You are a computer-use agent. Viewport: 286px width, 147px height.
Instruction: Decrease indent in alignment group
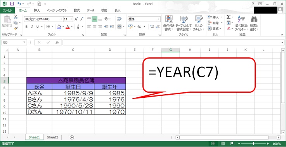coord(106,27)
